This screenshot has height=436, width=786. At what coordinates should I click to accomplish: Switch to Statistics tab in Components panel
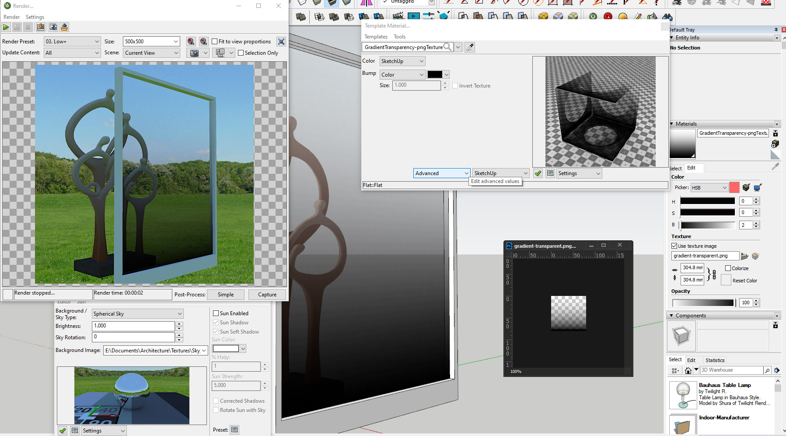point(715,360)
